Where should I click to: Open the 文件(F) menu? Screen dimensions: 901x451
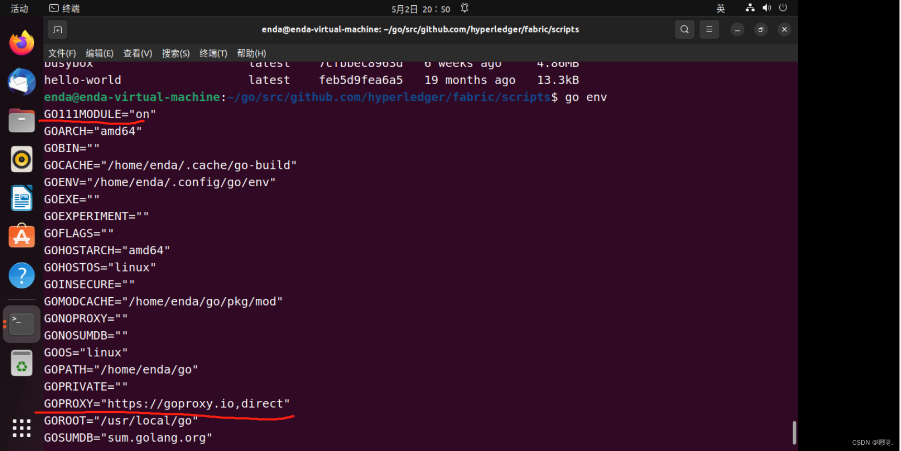[62, 53]
